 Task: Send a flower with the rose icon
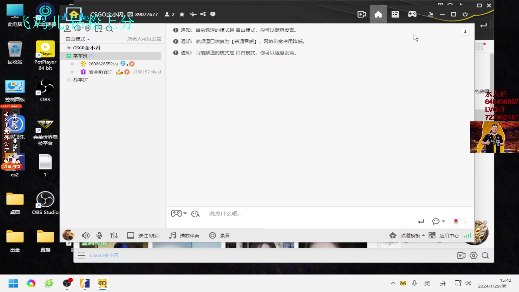[456, 221]
